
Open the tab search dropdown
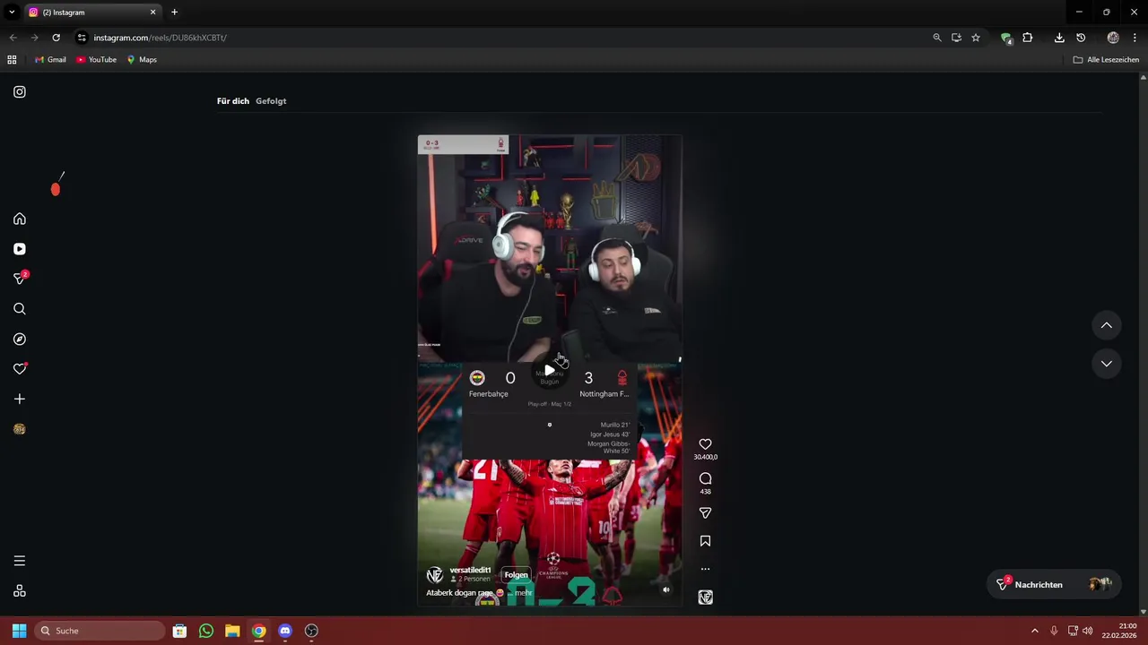coord(12,13)
